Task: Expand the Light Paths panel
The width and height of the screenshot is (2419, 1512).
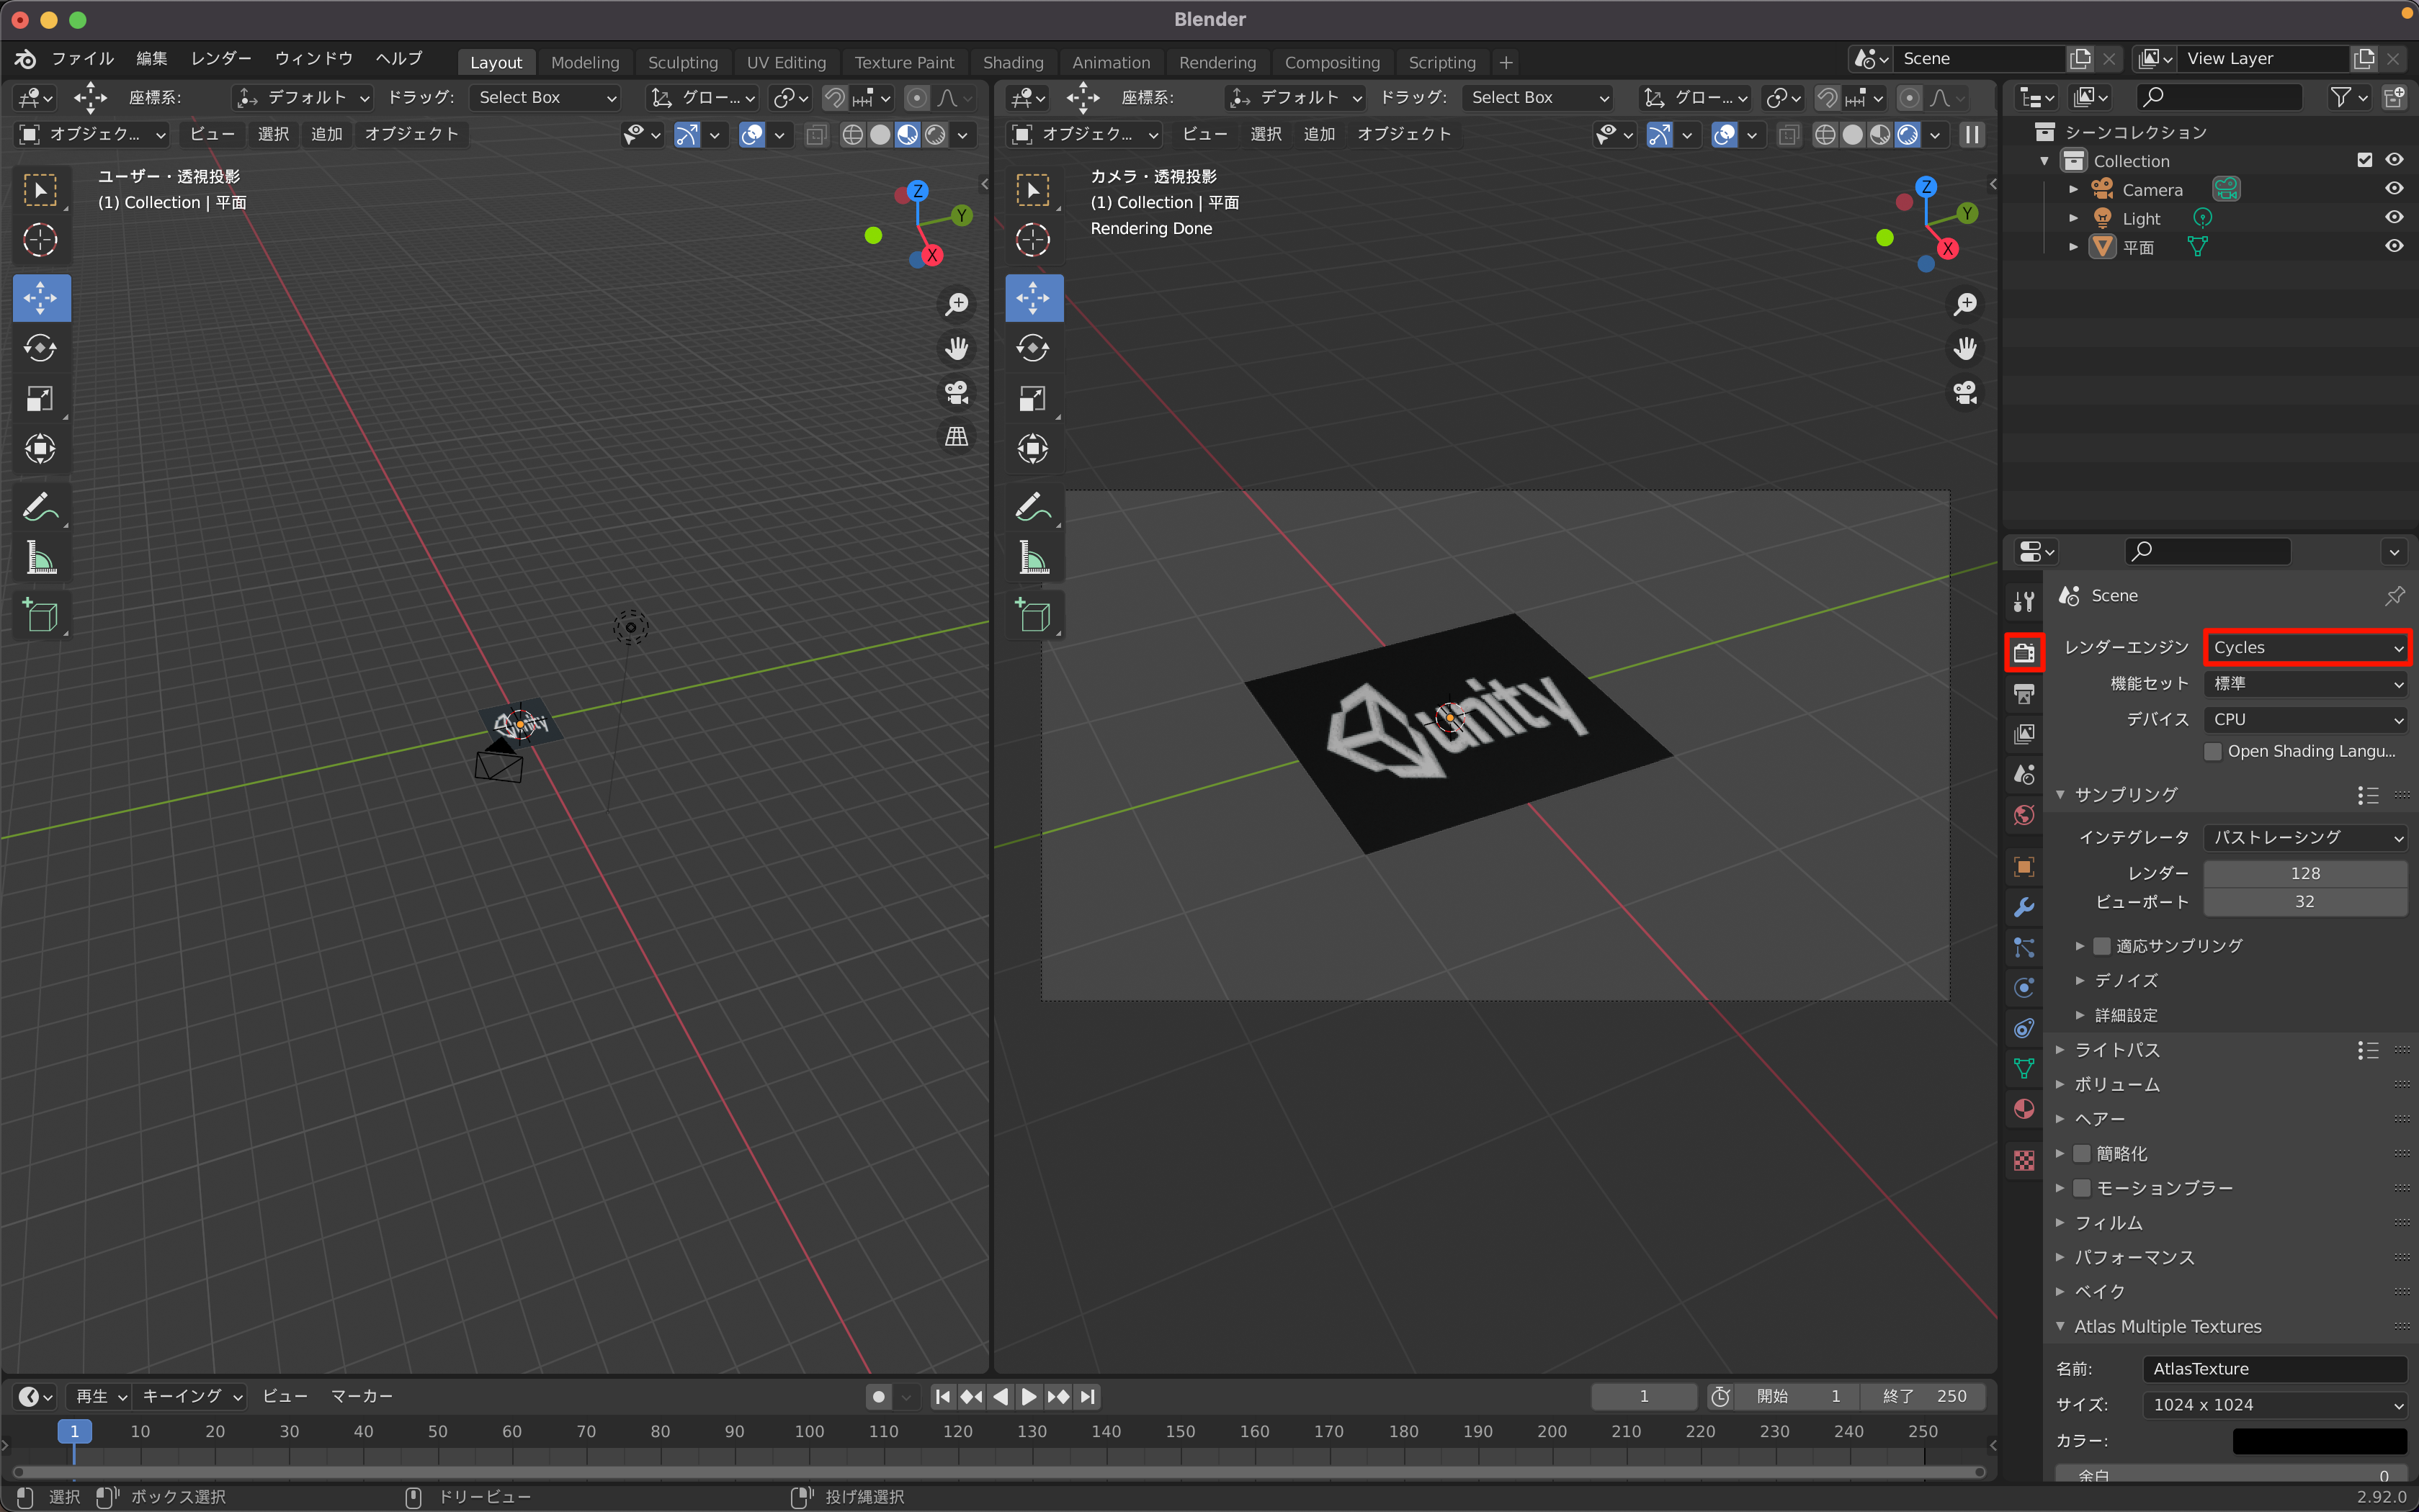Action: click(2117, 1049)
